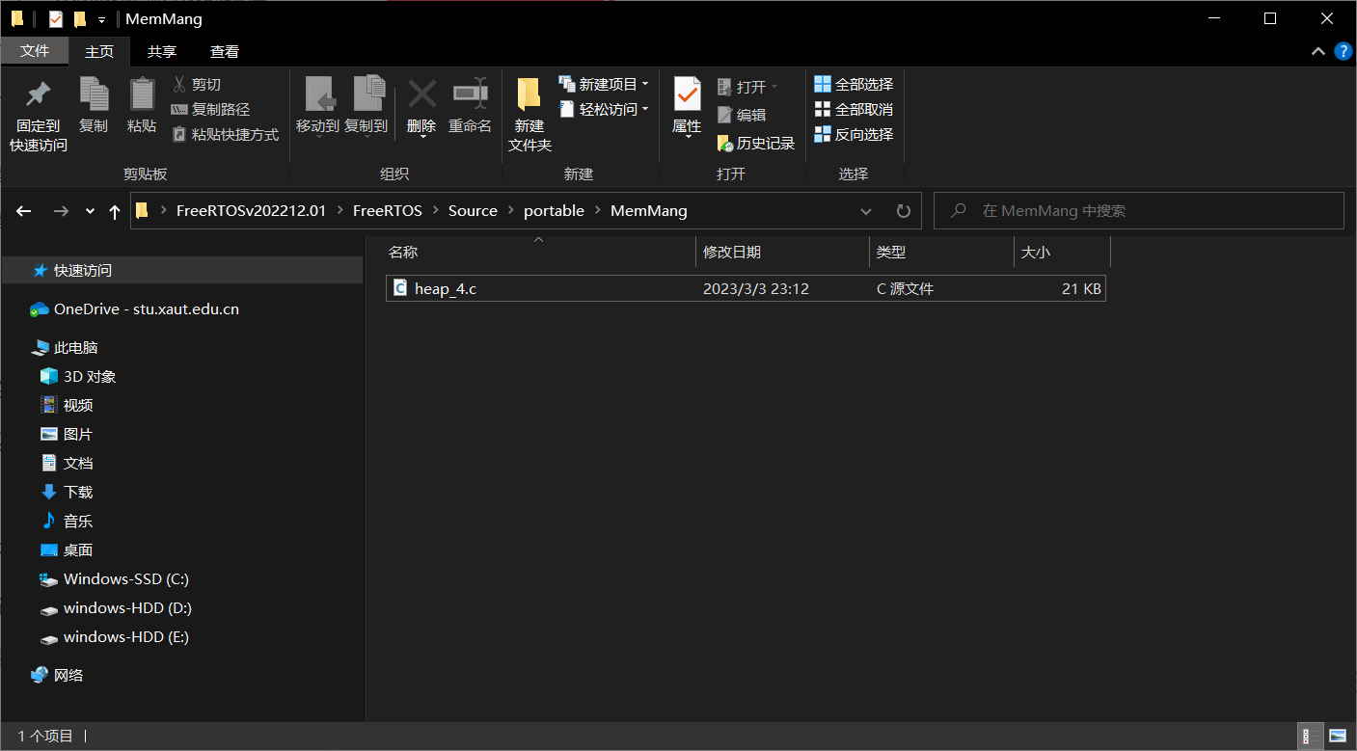Navigate to portable in the breadcrumb
The image size is (1357, 751).
click(554, 211)
